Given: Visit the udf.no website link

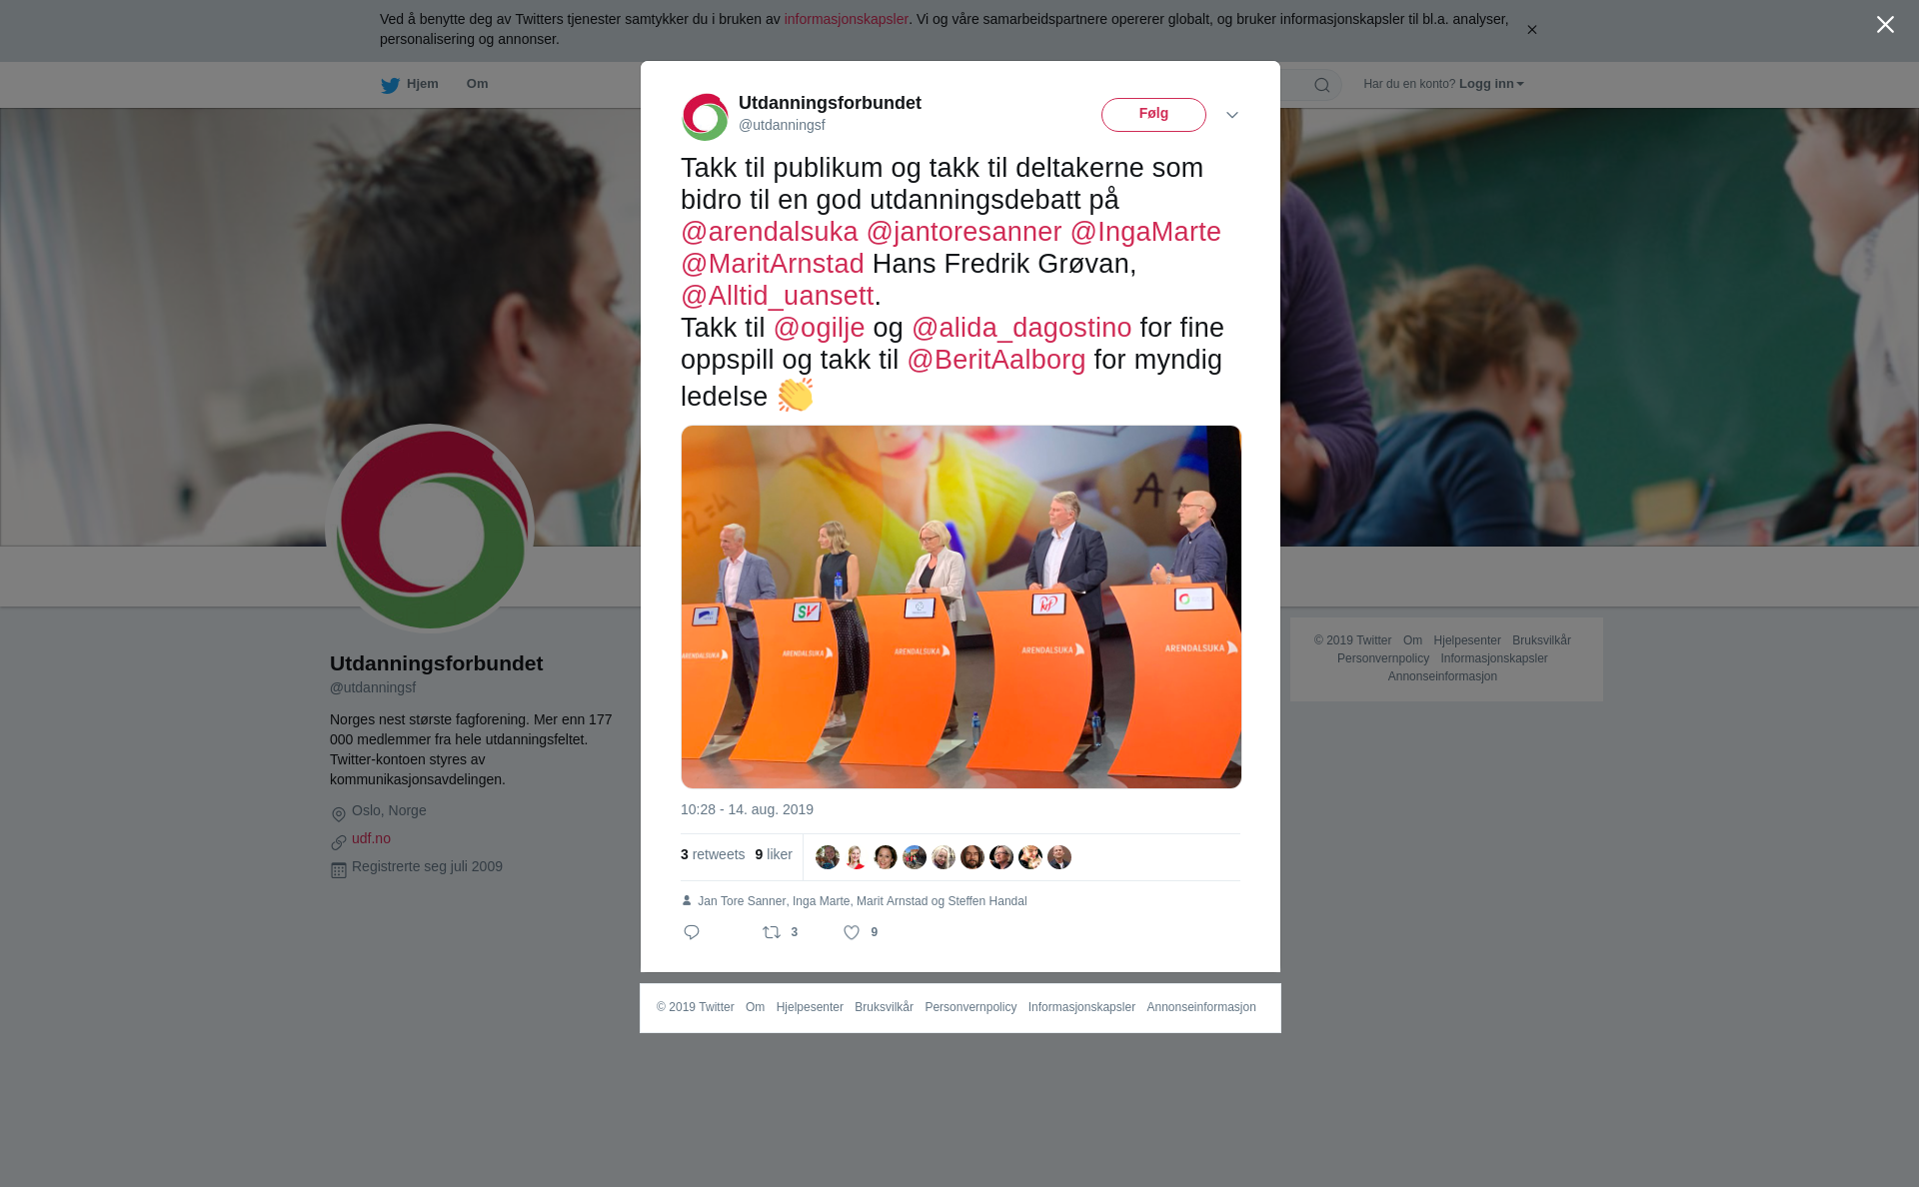Looking at the screenshot, I should [x=371, y=838].
